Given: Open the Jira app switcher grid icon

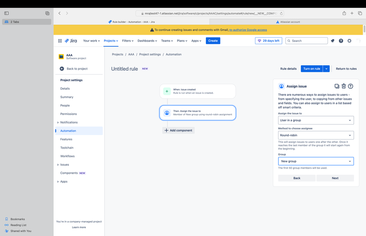Looking at the screenshot, I should [60, 41].
